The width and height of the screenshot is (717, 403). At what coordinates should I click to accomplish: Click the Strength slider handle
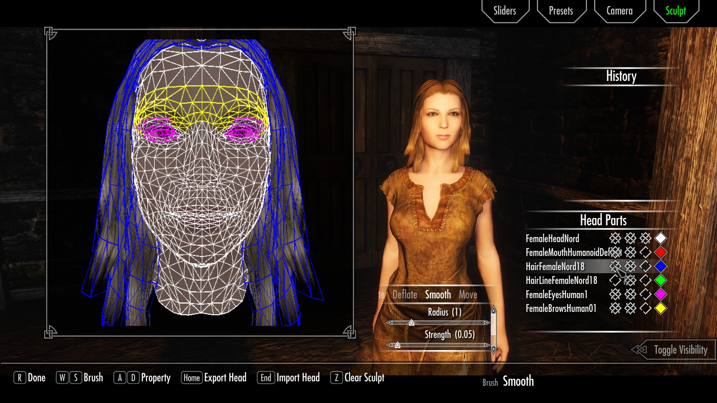pyautogui.click(x=398, y=345)
